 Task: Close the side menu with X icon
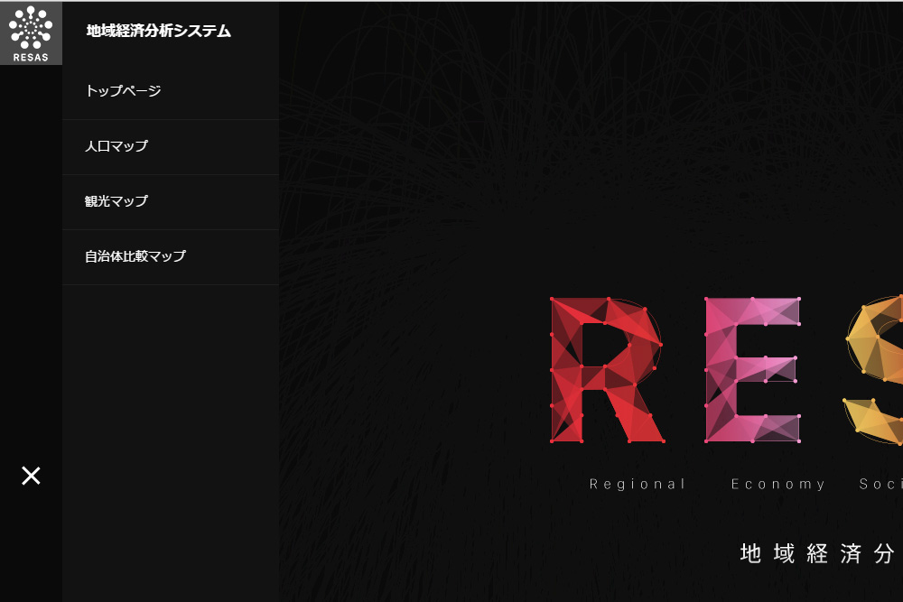click(31, 476)
